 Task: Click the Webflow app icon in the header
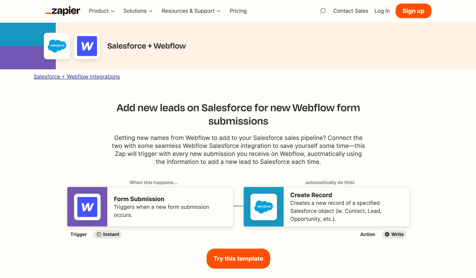tap(87, 46)
